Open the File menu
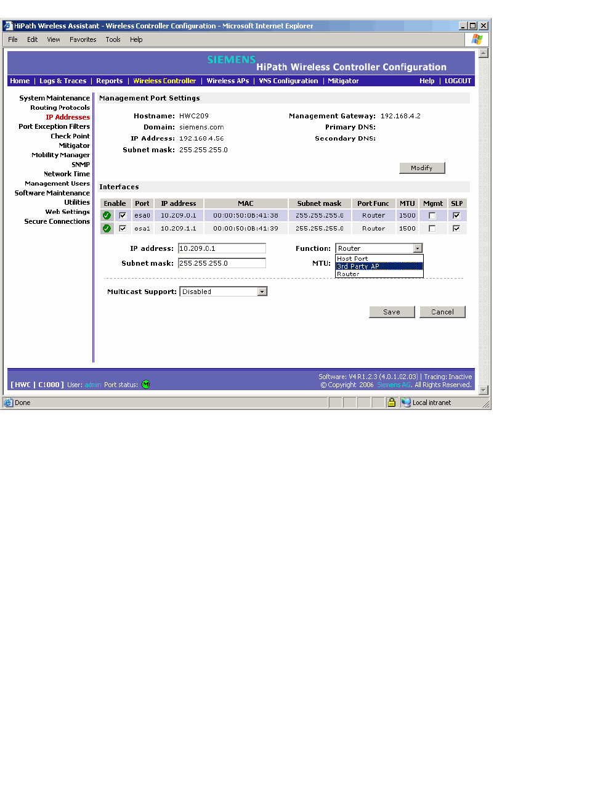 [x=13, y=39]
